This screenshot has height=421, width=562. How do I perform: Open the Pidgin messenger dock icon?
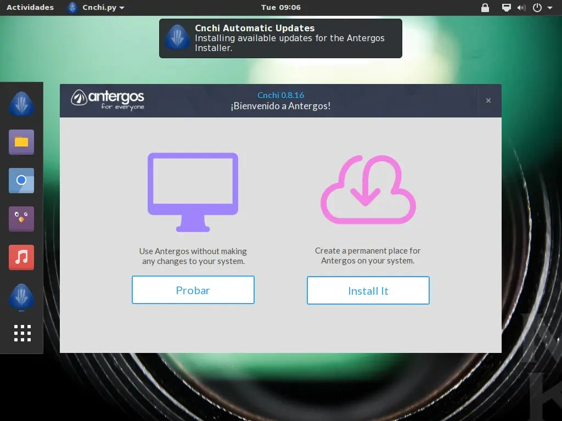21,219
